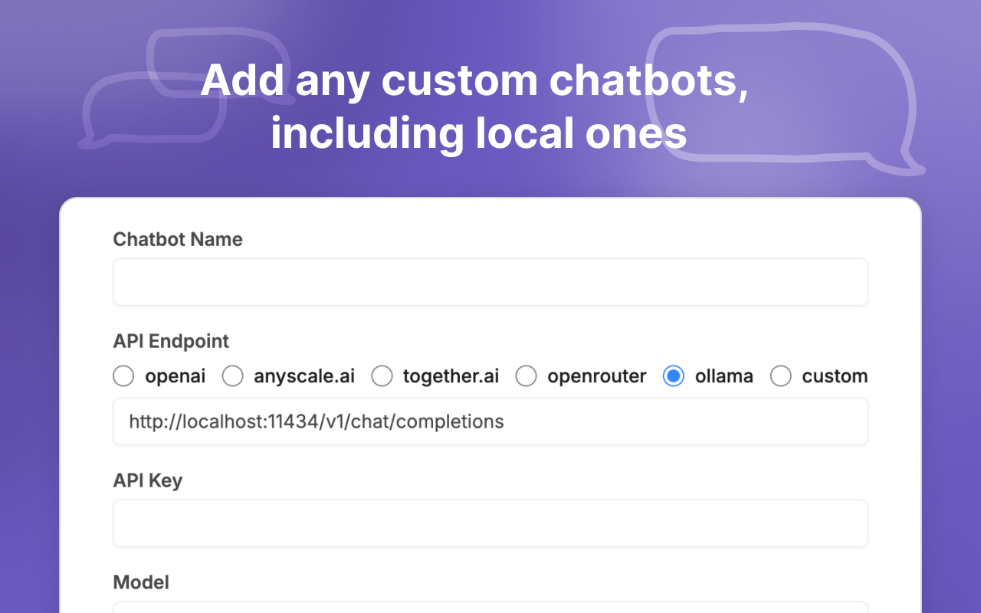The width and height of the screenshot is (981, 613).
Task: Select the openrouter endpoint option
Action: point(527,376)
